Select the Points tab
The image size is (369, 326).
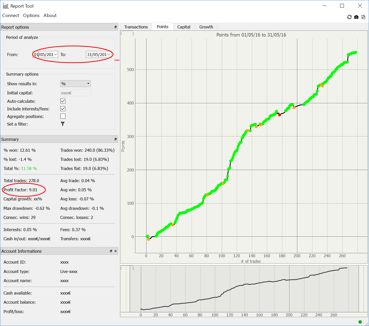[x=162, y=27]
